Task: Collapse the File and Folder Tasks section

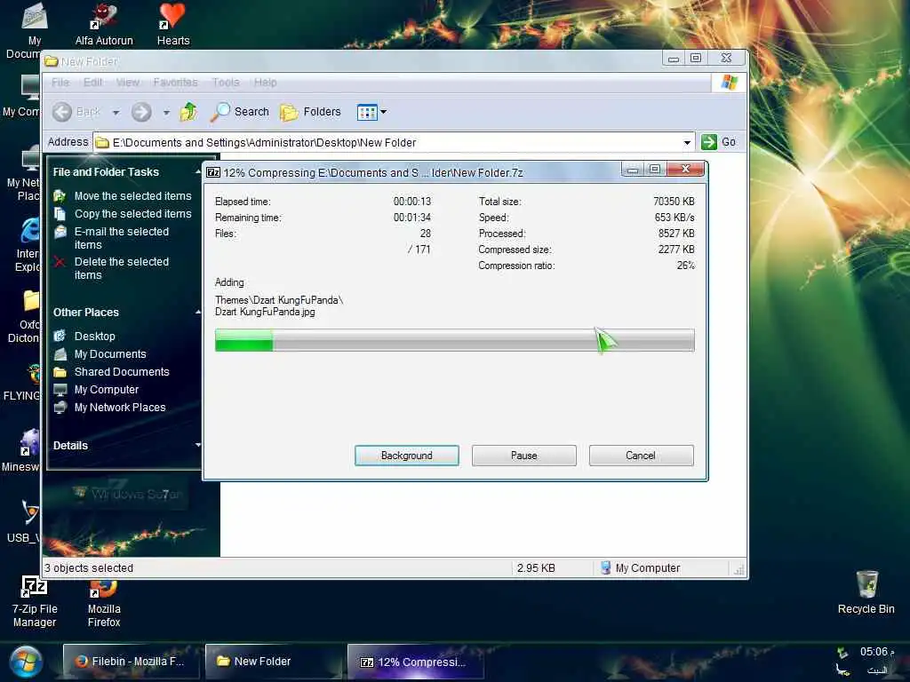Action: pos(198,172)
